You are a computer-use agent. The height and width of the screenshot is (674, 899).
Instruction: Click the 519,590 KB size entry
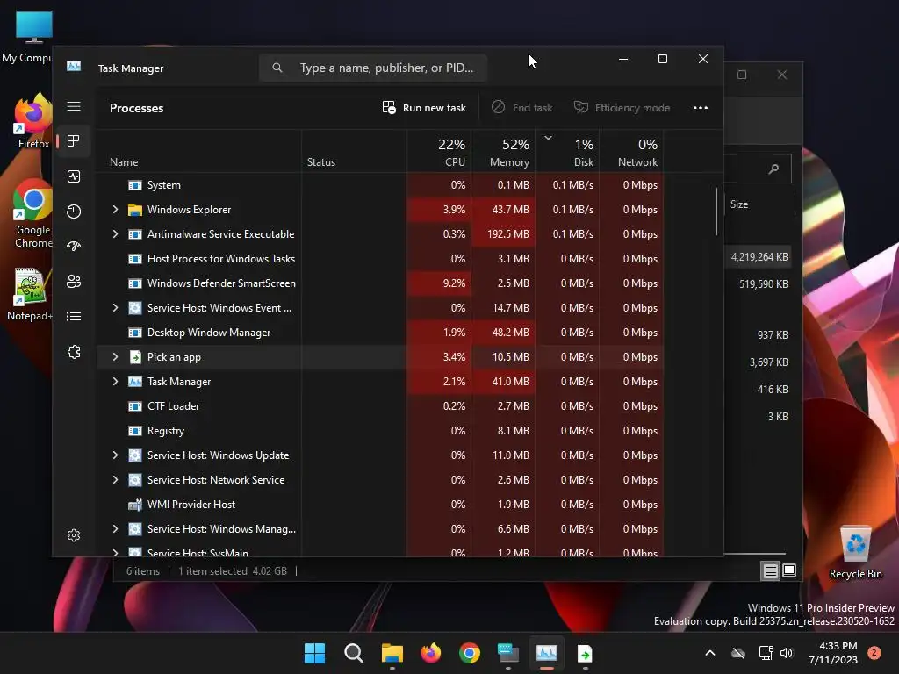tap(763, 284)
